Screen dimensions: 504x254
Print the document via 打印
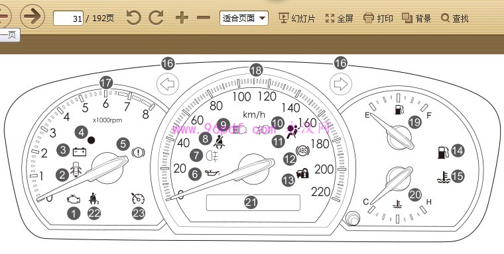click(378, 18)
